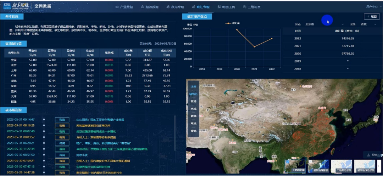Open news 市场人士：国内粮食价格不具备大涨的基础
Viewport: 383px width, 176px height.
103,161
